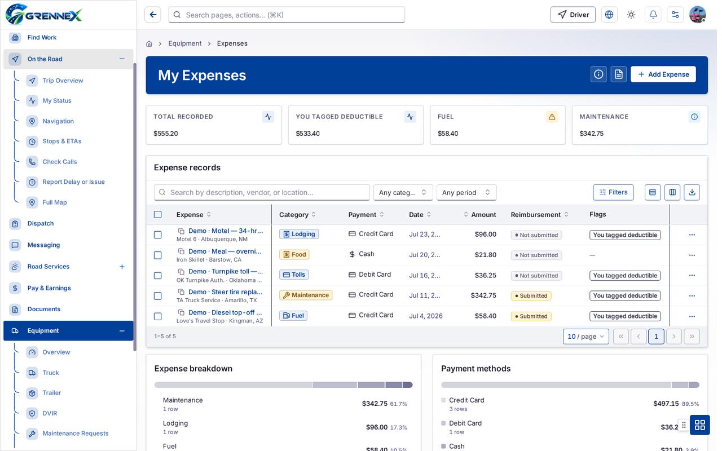Open the Filters button
The width and height of the screenshot is (722, 451).
click(x=614, y=192)
